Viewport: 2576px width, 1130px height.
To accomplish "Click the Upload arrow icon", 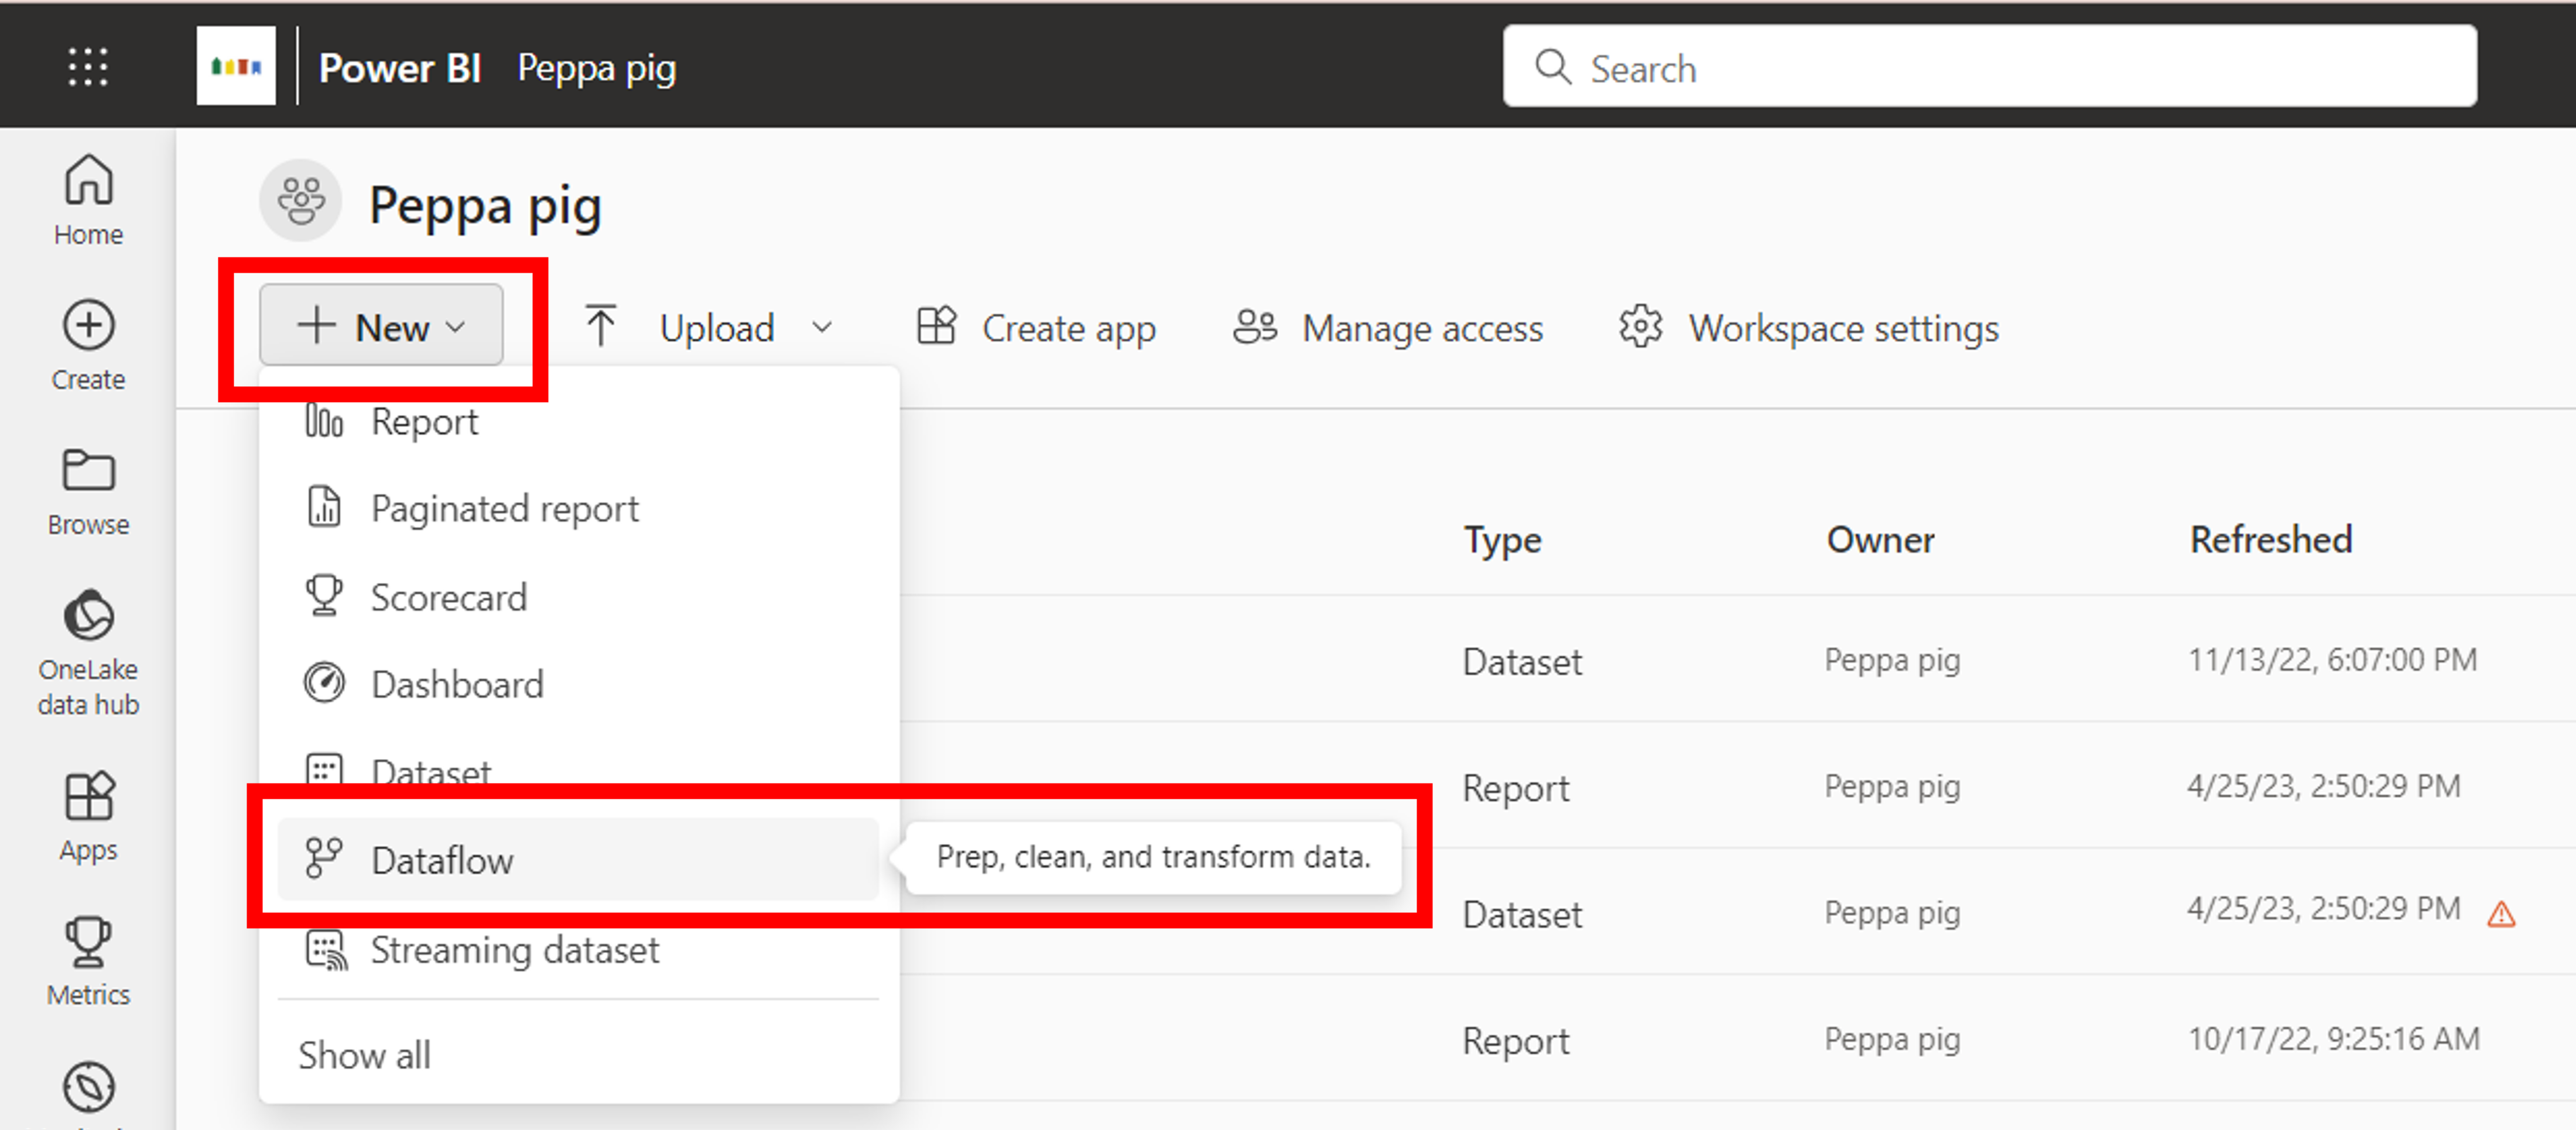I will tap(601, 327).
